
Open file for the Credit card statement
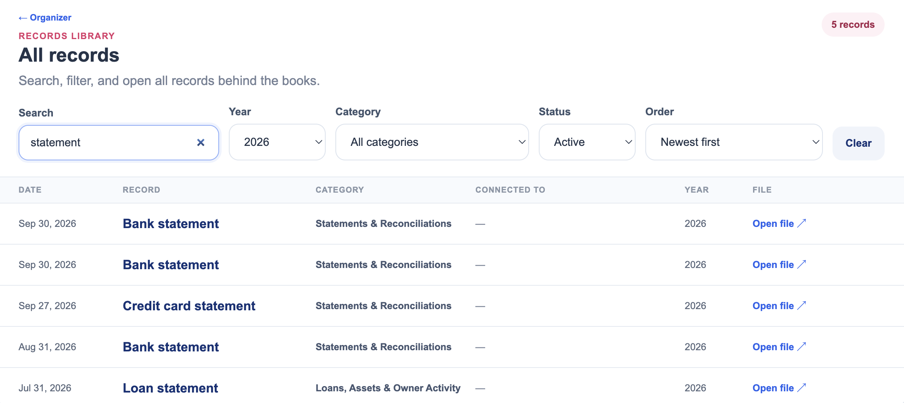click(x=779, y=306)
